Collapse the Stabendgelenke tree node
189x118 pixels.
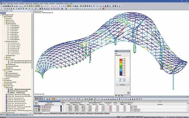point(5,24)
